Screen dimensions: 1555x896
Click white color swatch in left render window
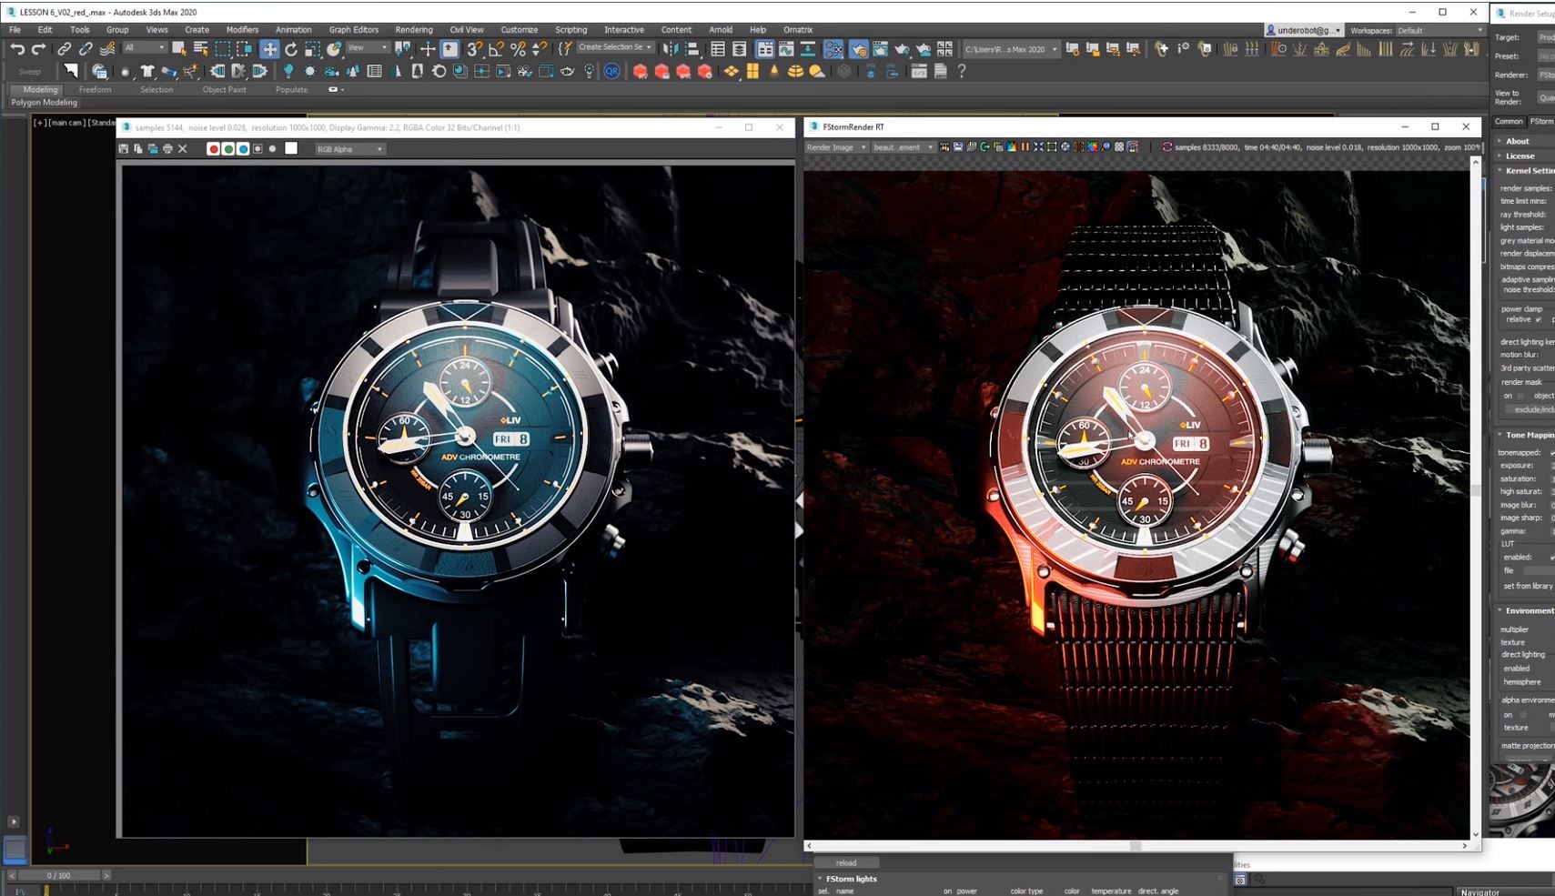tap(291, 148)
